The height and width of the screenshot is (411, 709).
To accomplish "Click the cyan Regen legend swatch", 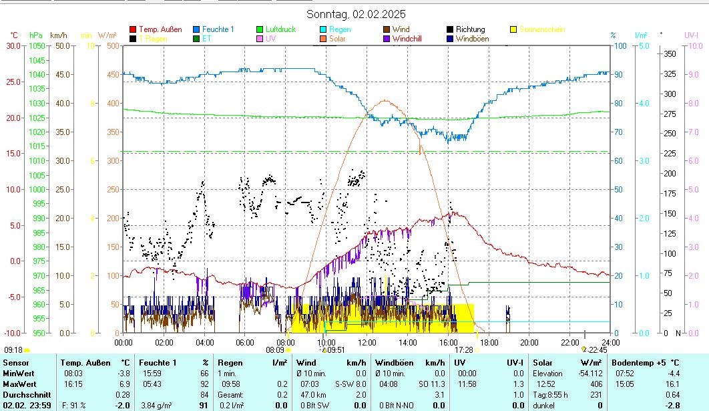I will tap(323, 29).
